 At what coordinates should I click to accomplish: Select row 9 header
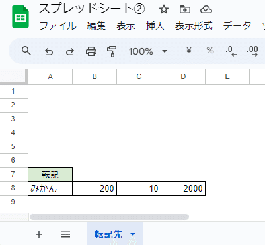[14, 202]
